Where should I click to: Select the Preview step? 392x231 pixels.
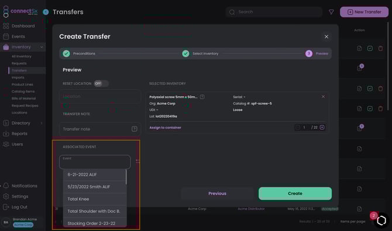tap(317, 53)
